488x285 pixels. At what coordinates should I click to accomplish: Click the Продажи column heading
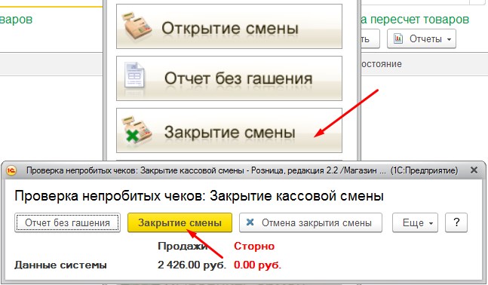[x=183, y=246]
